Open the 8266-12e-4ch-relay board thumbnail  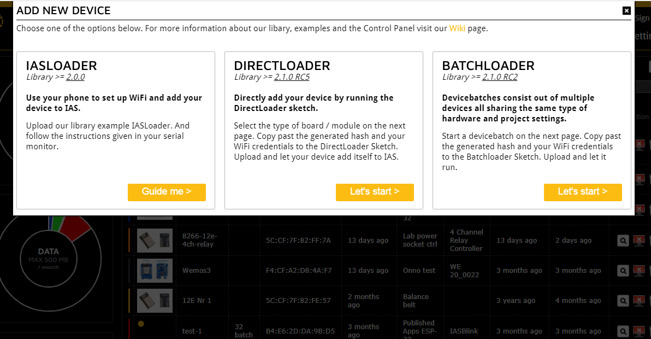point(155,241)
